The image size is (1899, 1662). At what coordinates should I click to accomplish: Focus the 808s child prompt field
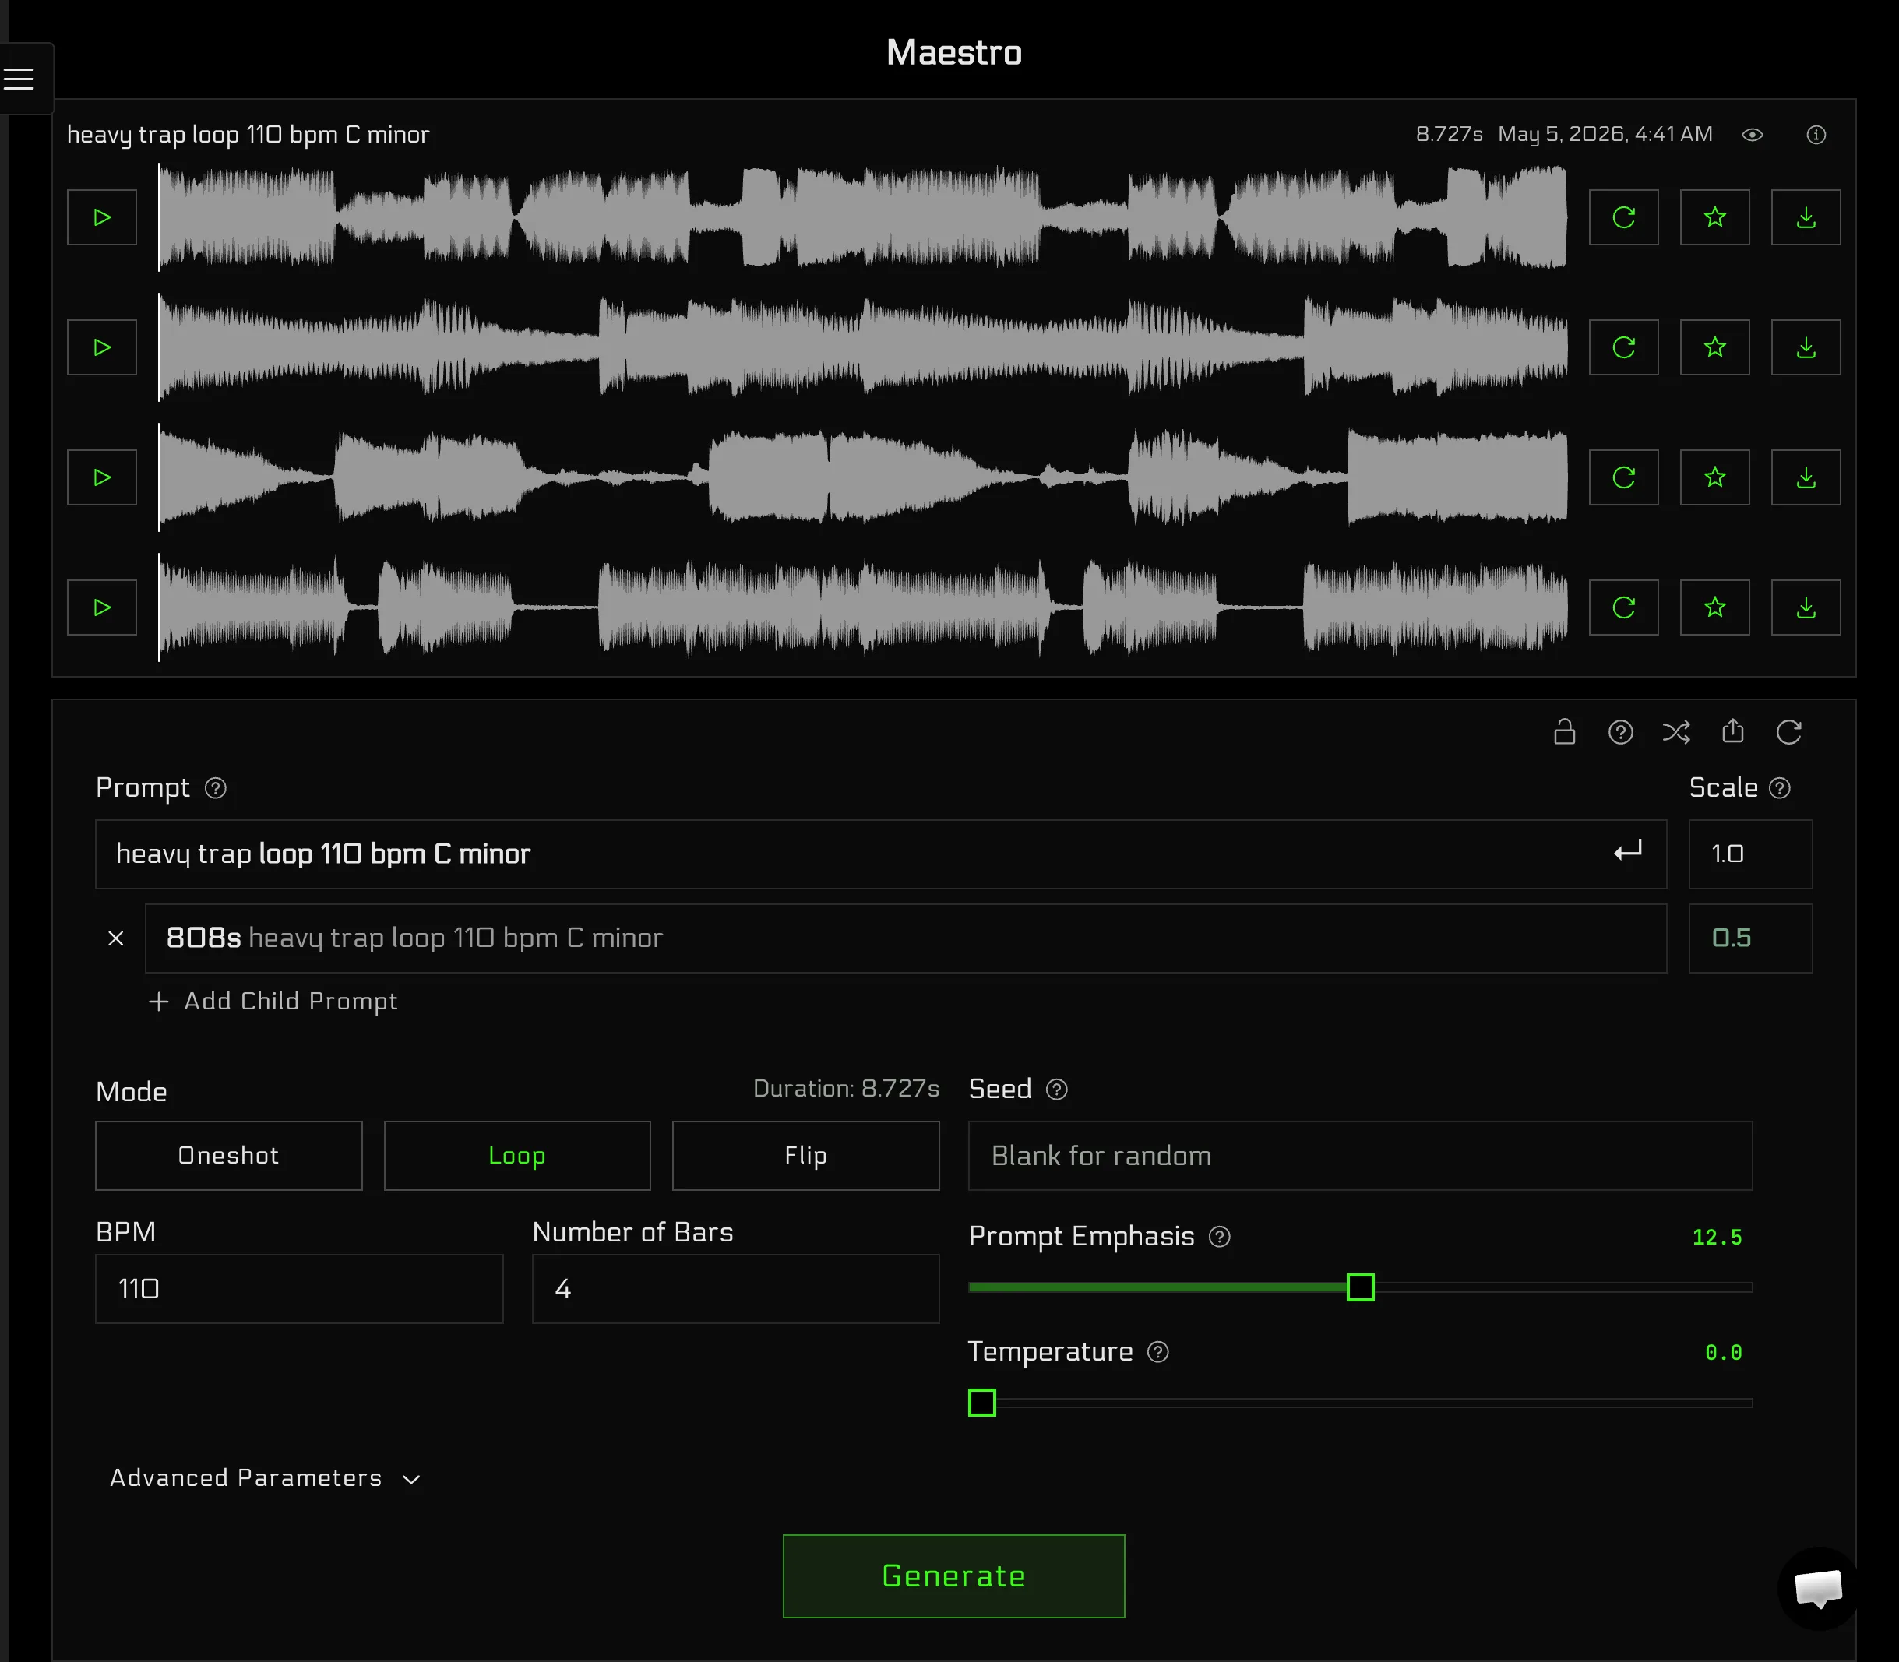coord(905,938)
